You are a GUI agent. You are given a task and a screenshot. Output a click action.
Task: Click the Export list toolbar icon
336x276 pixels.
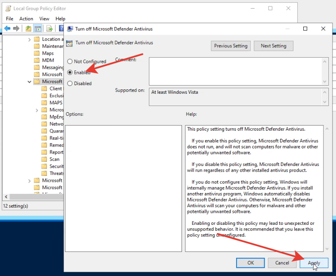tap(49, 28)
